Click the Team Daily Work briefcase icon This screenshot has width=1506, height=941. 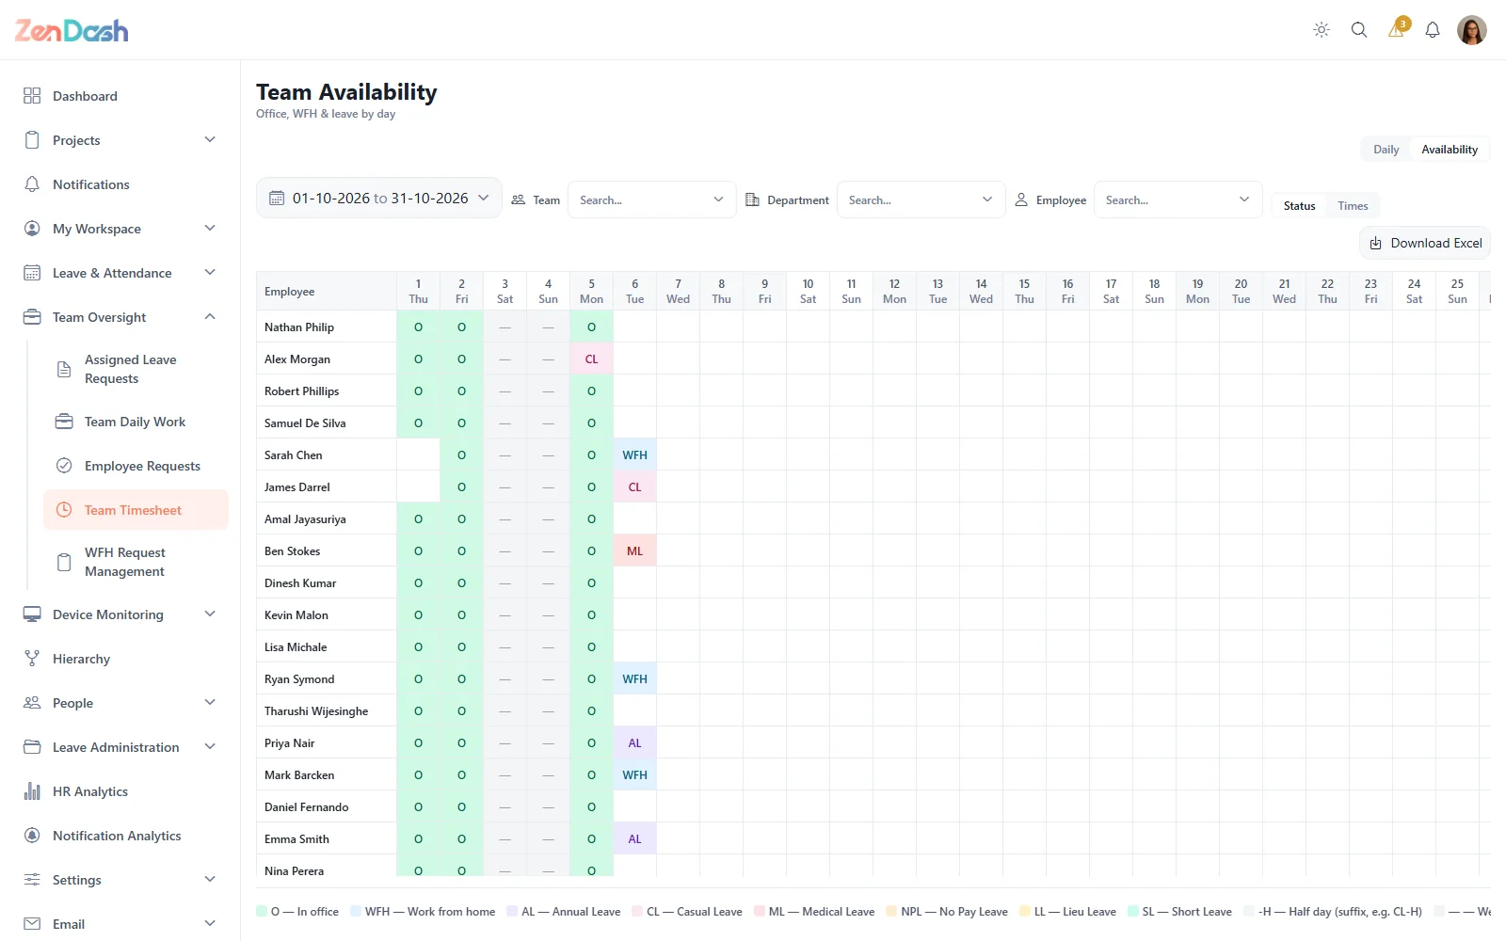click(x=64, y=422)
